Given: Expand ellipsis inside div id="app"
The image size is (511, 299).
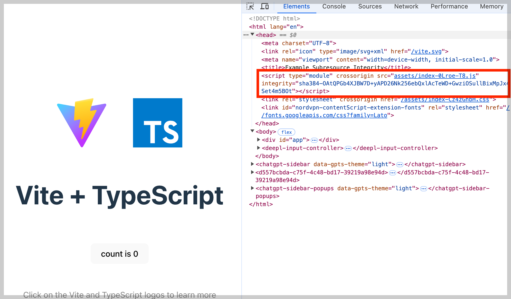Looking at the screenshot, I should (x=314, y=140).
